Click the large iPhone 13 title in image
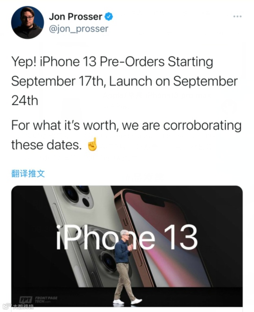This screenshot has height=312, width=254. 127,237
